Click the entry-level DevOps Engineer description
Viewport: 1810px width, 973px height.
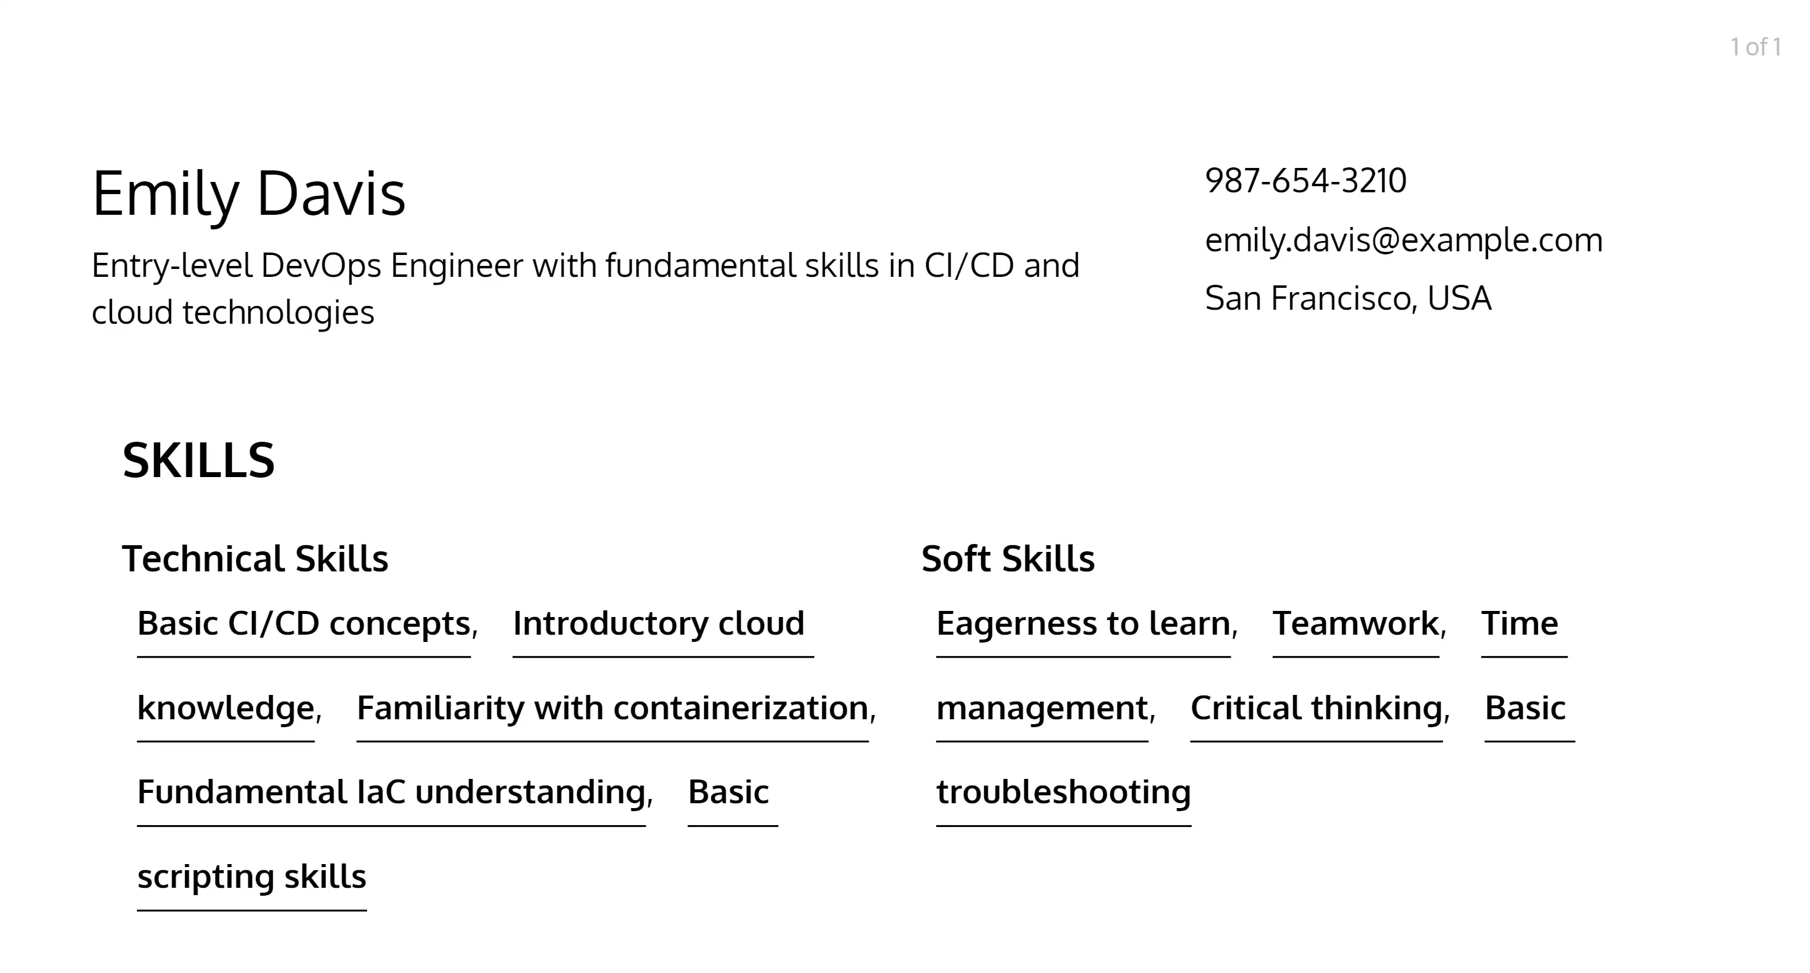[585, 288]
